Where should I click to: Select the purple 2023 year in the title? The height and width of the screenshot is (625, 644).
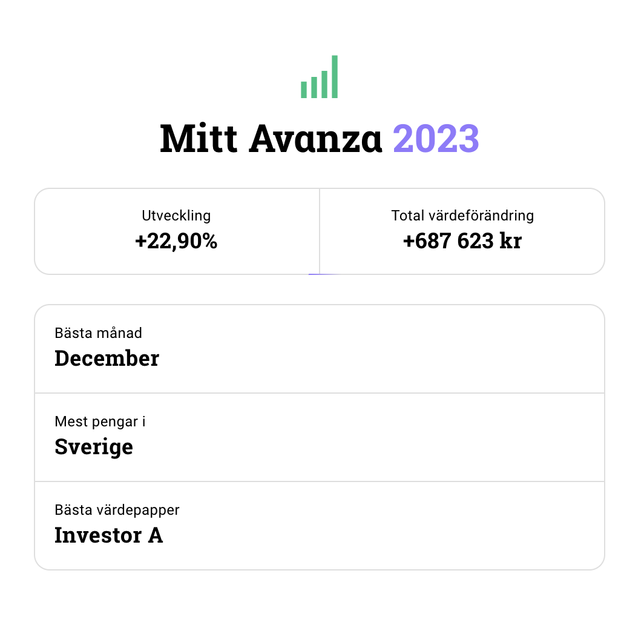pos(436,139)
